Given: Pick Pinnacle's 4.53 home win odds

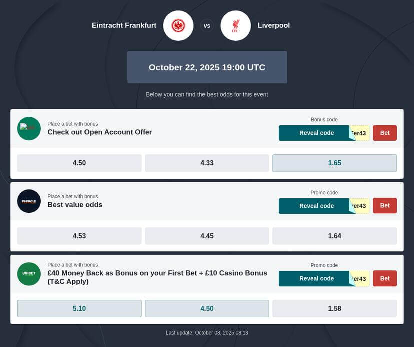Looking at the screenshot, I should tap(79, 236).
